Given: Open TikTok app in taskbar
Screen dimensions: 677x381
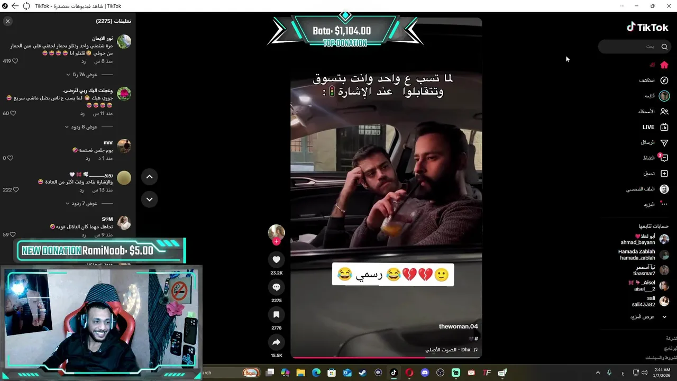Looking at the screenshot, I should (x=394, y=373).
